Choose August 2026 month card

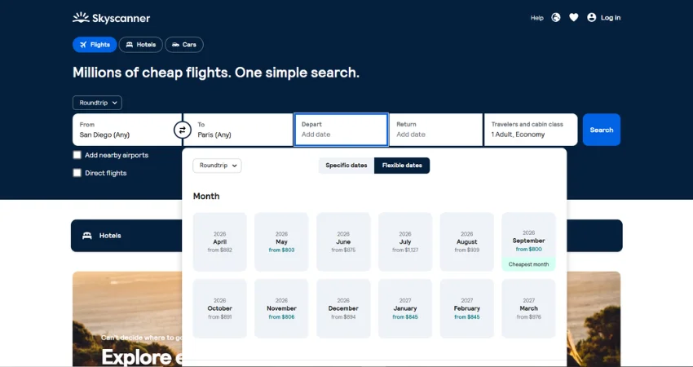tap(466, 242)
